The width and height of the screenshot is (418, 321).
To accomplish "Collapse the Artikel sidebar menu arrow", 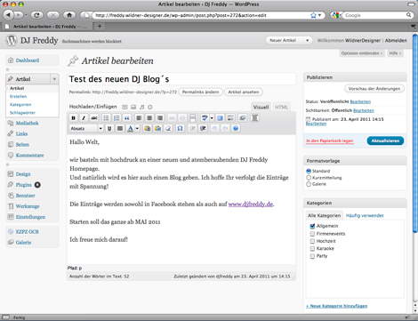I will pyautogui.click(x=54, y=79).
